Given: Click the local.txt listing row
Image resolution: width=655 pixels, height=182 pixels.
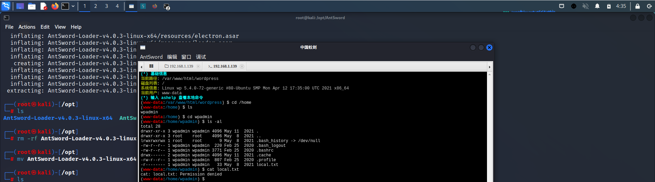Looking at the screenshot, I should (209, 165).
